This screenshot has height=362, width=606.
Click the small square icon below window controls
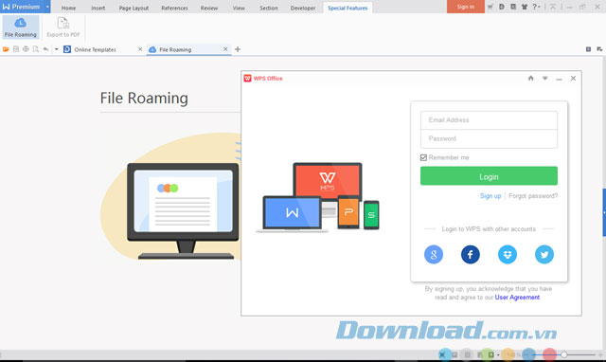pos(588,49)
